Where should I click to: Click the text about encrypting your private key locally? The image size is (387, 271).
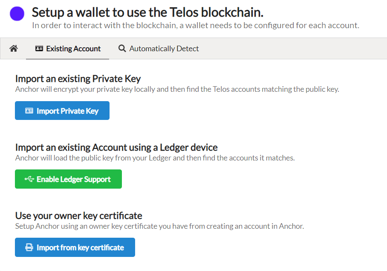177,89
